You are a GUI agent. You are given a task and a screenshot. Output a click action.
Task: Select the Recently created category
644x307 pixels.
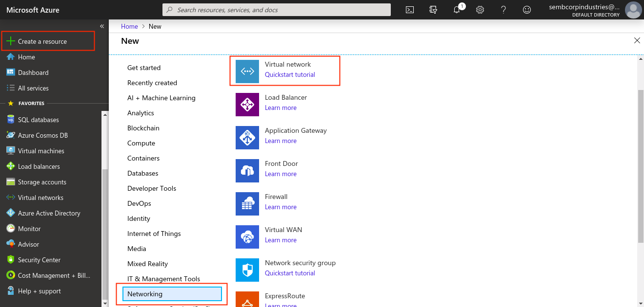[x=152, y=83]
